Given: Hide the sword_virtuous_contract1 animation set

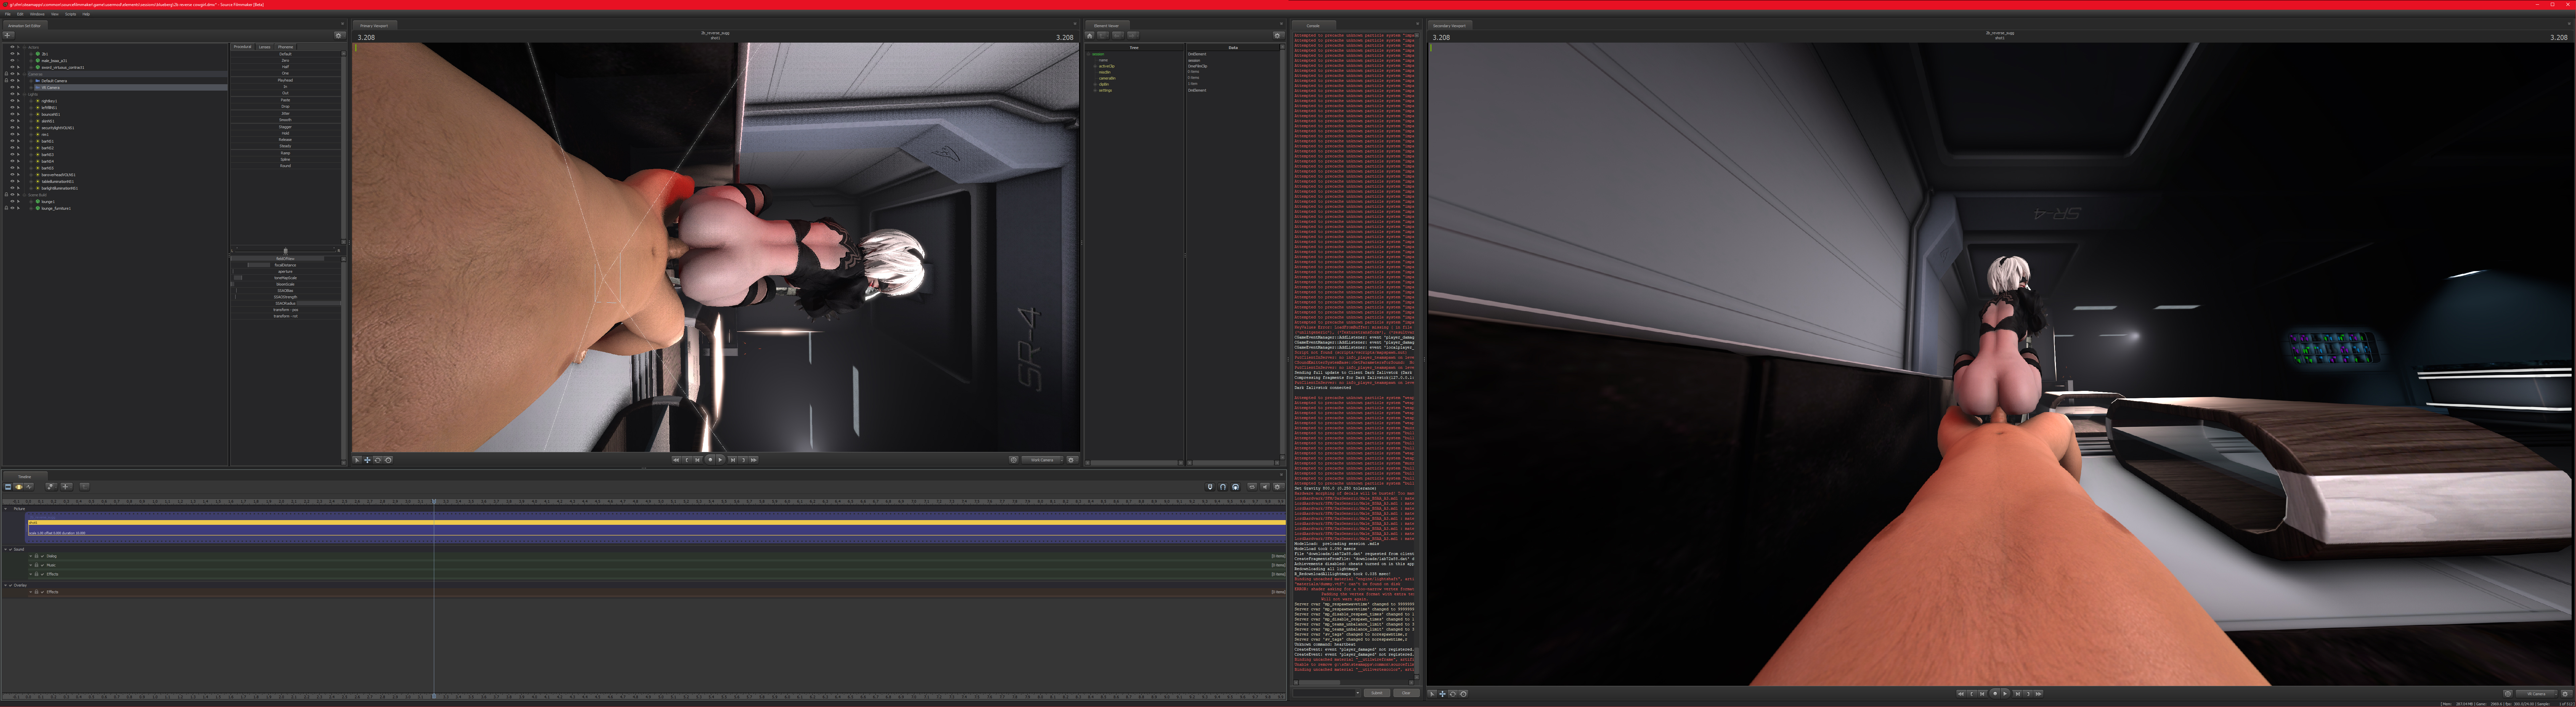Looking at the screenshot, I should click(x=12, y=67).
